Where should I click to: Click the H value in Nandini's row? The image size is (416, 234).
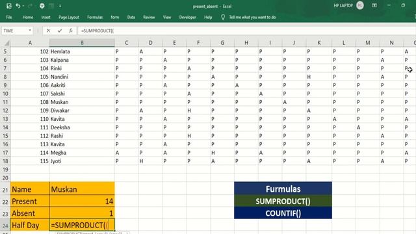(x=319, y=77)
